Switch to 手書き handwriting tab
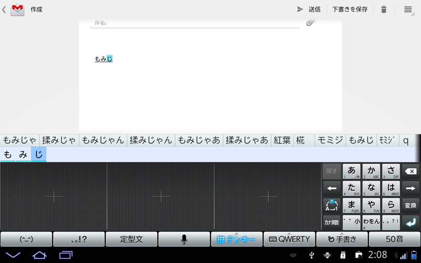Screen dimensions: 421x263 click(x=342, y=239)
